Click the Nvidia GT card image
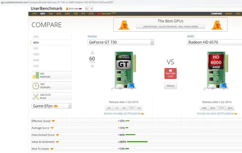 click(124, 71)
